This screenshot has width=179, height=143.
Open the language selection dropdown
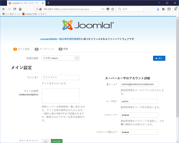tap(61, 58)
